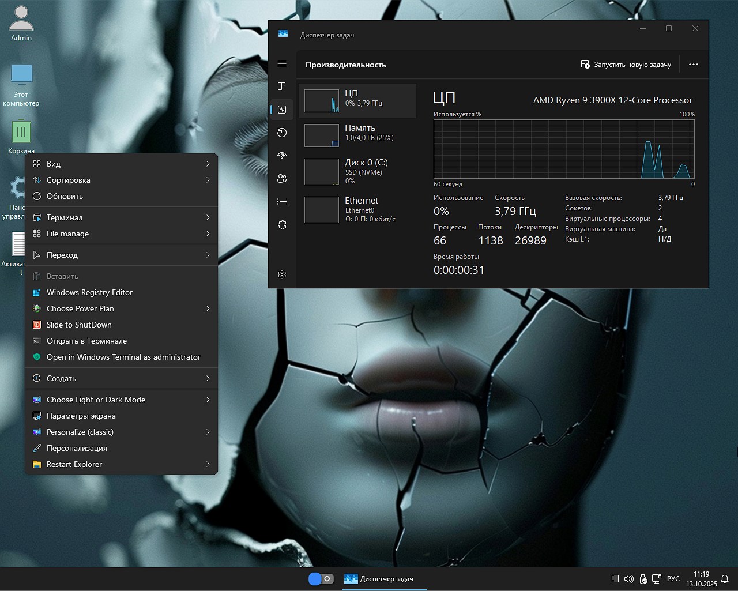Click Запустить новую задачу button
738x591 pixels.
(x=626, y=65)
